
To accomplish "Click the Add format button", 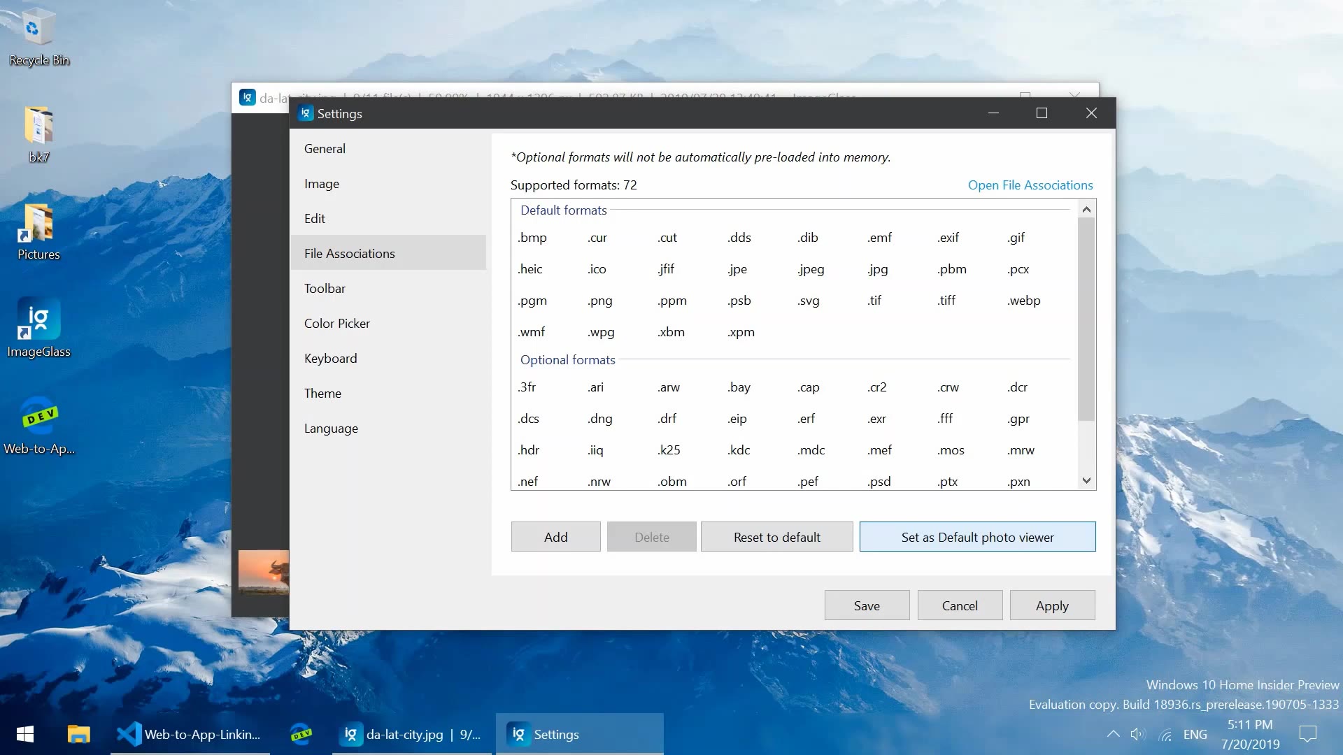I will 555,537.
